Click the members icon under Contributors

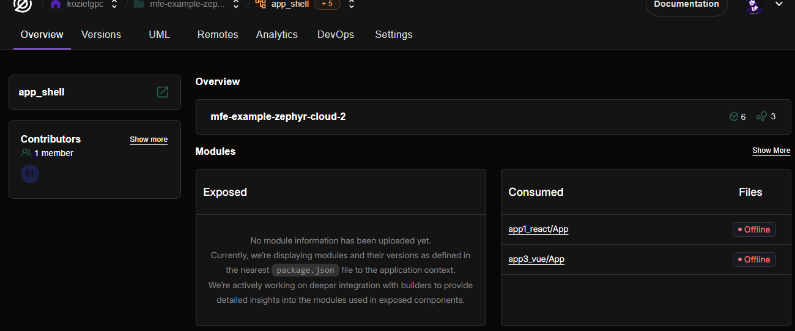tap(26, 153)
